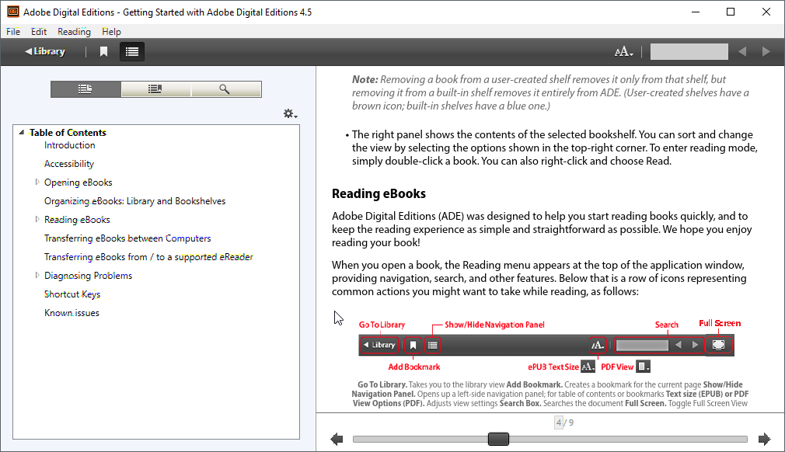
Task: Click the page position slider thumb
Action: click(498, 439)
